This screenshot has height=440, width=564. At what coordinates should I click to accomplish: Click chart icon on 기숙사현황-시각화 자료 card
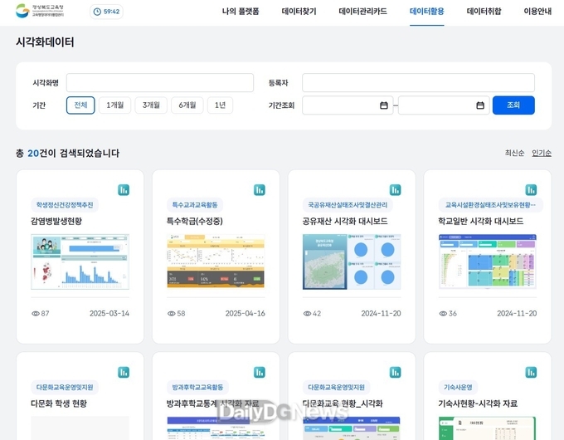click(x=531, y=372)
